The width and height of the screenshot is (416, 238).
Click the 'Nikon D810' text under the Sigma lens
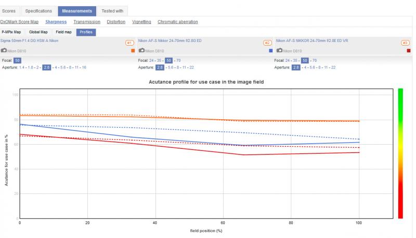pos(17,51)
